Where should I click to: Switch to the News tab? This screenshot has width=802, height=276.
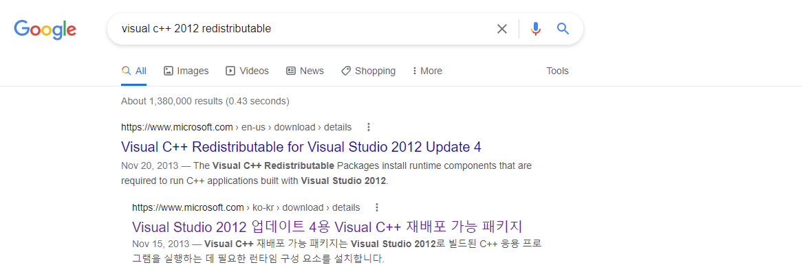305,71
